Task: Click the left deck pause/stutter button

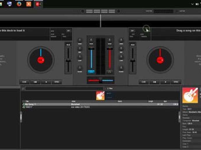Action: [x=35, y=82]
